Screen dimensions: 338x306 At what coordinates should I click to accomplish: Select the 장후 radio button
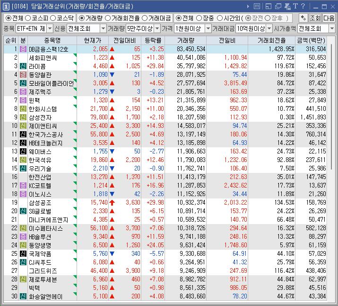(268, 18)
